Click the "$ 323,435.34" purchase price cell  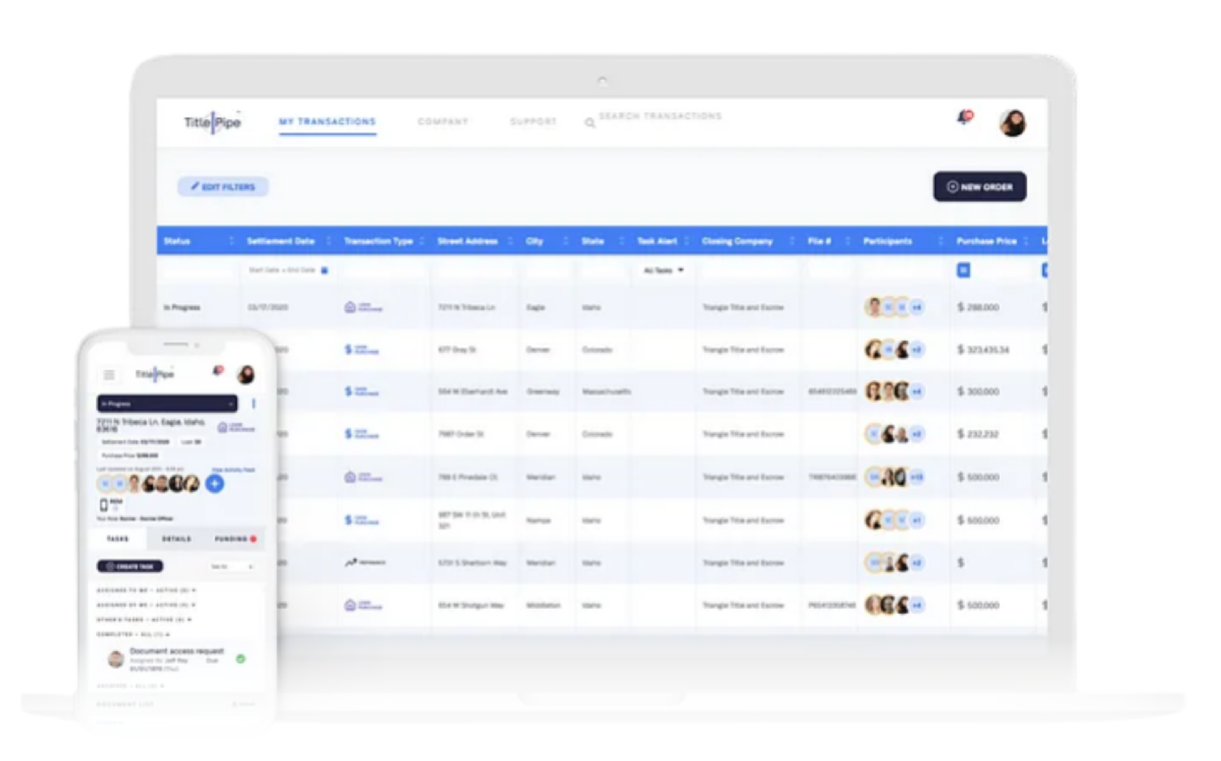coord(983,350)
